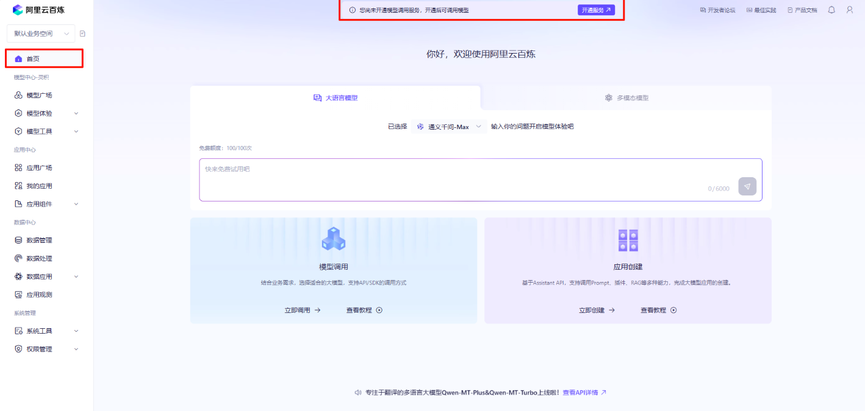Click the 数据处理 sidebar icon
865x411 pixels.
pos(18,258)
